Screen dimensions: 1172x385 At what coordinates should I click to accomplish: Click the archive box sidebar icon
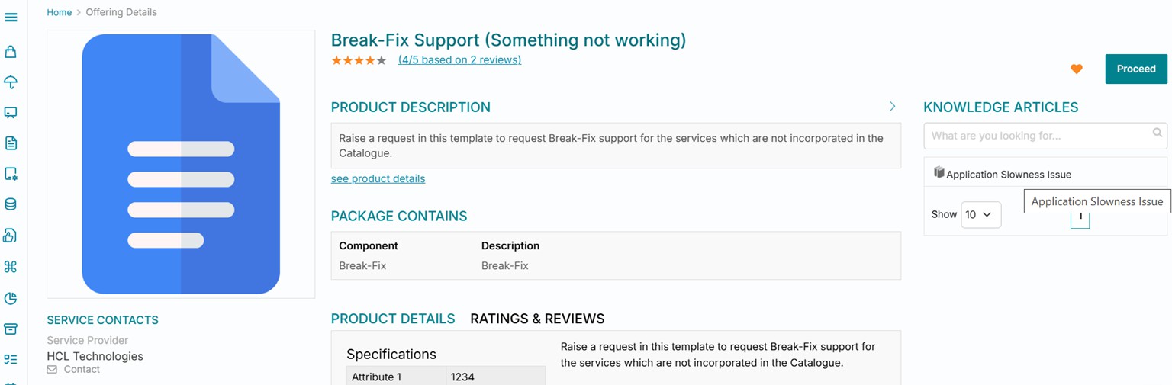11,329
